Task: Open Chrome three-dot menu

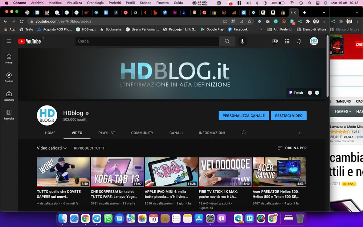Action: pos(324,21)
